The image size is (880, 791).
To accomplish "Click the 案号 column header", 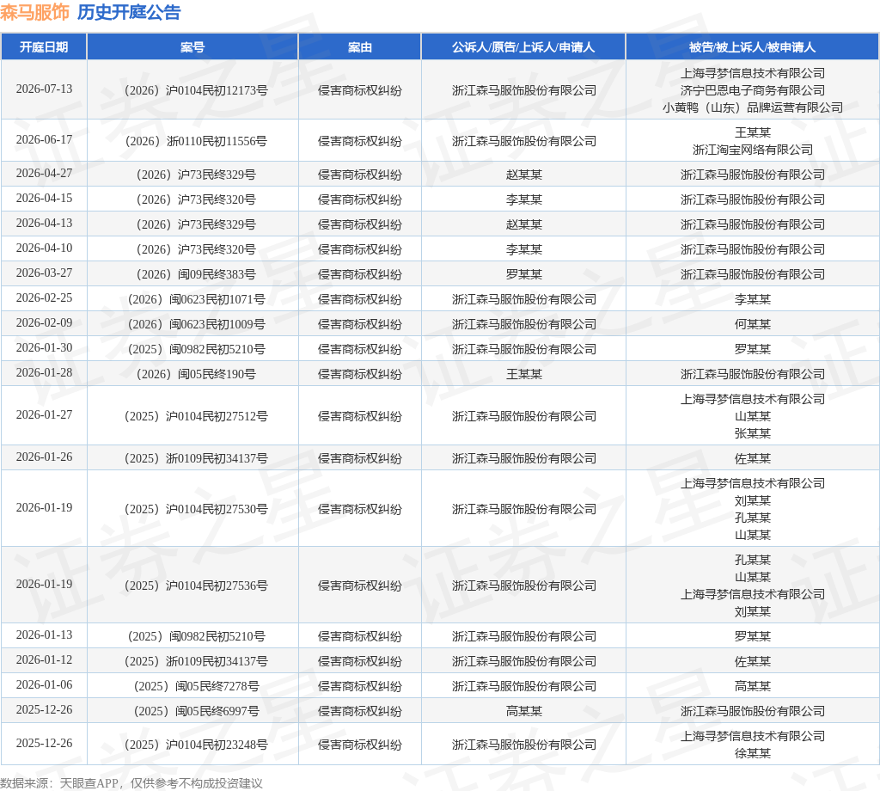I will pyautogui.click(x=192, y=47).
